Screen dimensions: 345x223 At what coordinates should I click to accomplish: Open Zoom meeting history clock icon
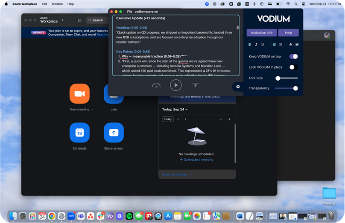80,20
